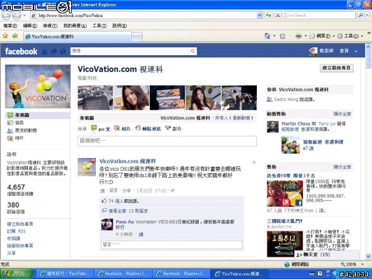Screen dimensions: 372x279
Task: Click the IE Back navigation arrow
Action: tap(6, 16)
